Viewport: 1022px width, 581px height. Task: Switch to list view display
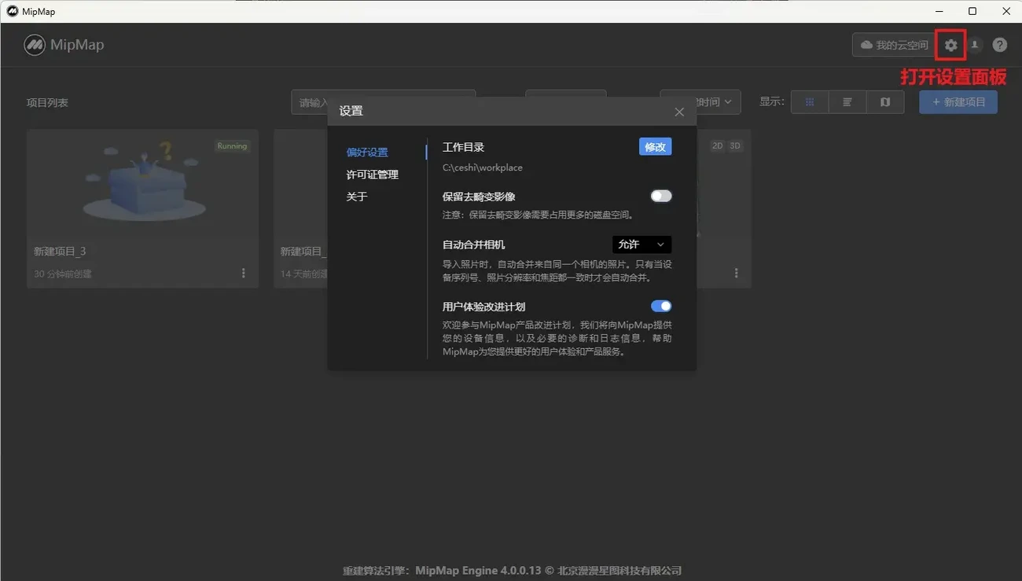[847, 102]
